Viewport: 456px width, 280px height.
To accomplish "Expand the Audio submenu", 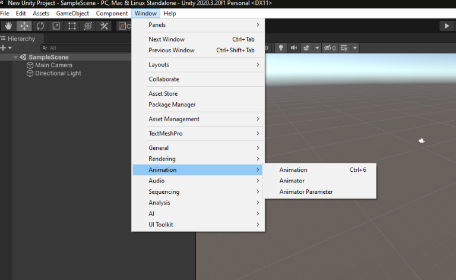I will [198, 181].
